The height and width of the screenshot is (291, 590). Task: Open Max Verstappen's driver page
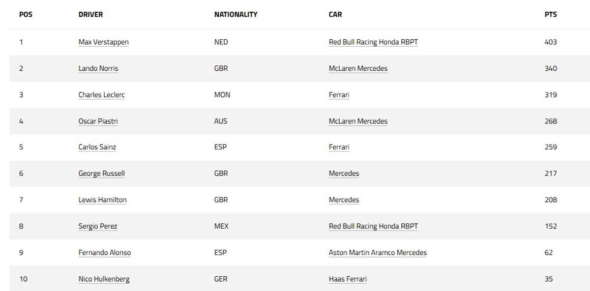point(103,42)
